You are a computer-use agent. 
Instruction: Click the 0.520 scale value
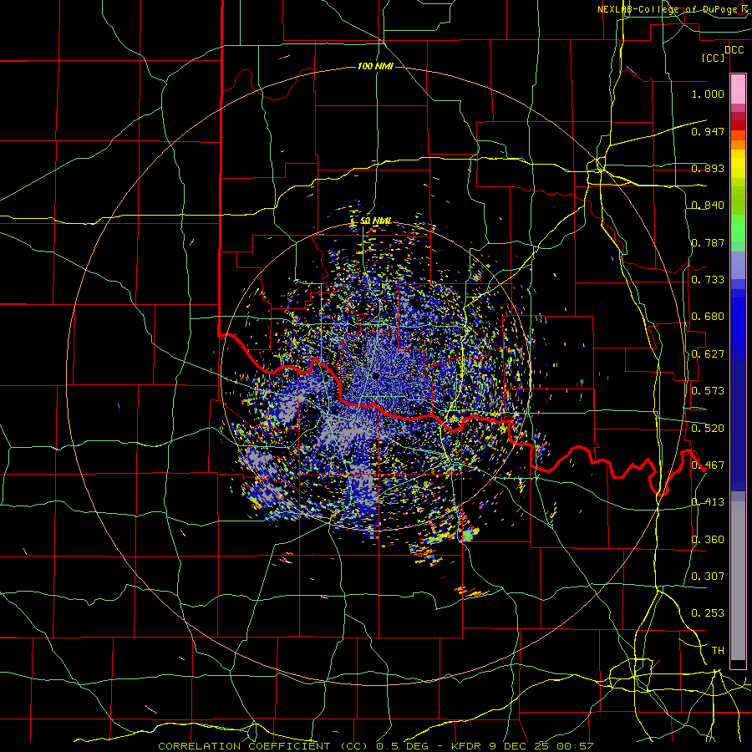708,429
